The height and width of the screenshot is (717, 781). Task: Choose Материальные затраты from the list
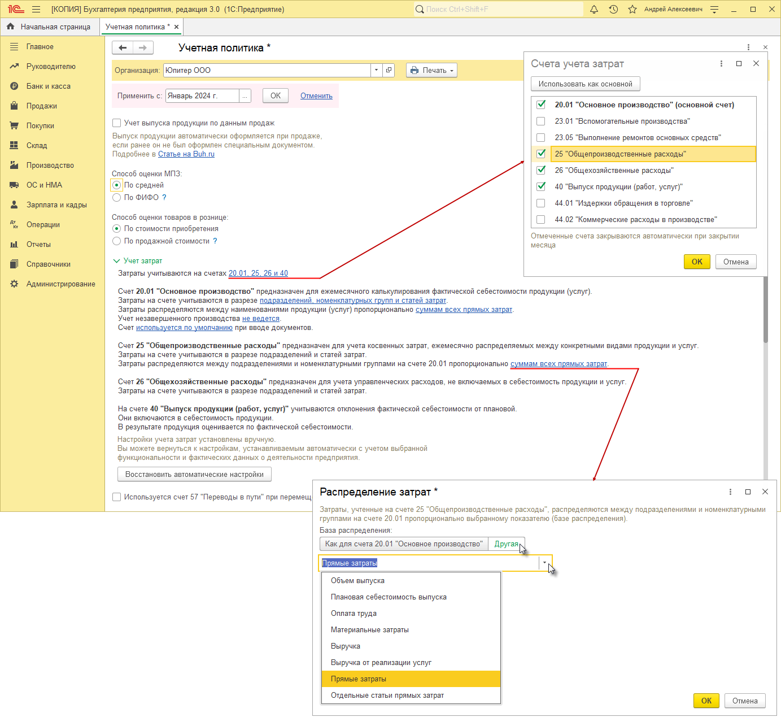point(411,629)
